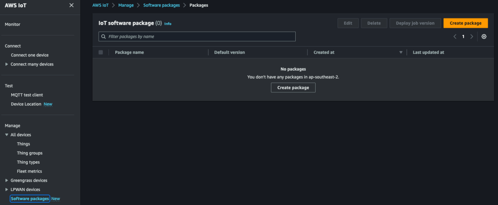The width and height of the screenshot is (498, 205).
Task: Click the Packages breadcrumb text
Action: pos(199,5)
